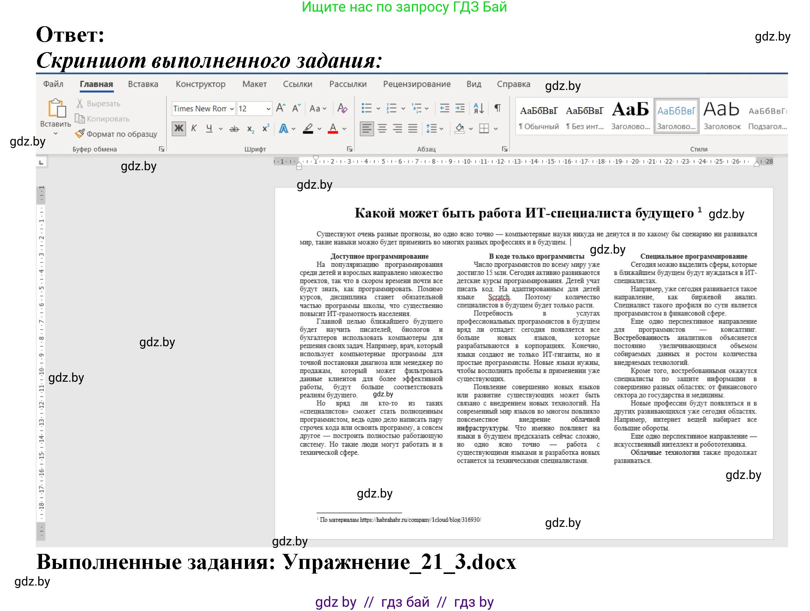Toggle paragraph marks with the ¶ icon
This screenshot has height=611, width=810.
tap(497, 108)
